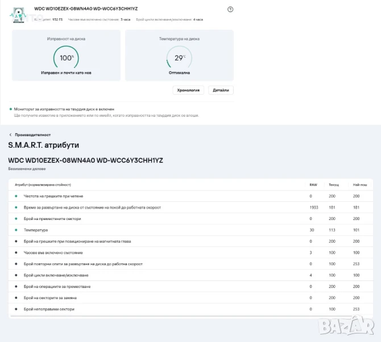Click the 100% disk health gauge
Image resolution: width=381 pixels, height=342 pixels.
click(x=66, y=58)
